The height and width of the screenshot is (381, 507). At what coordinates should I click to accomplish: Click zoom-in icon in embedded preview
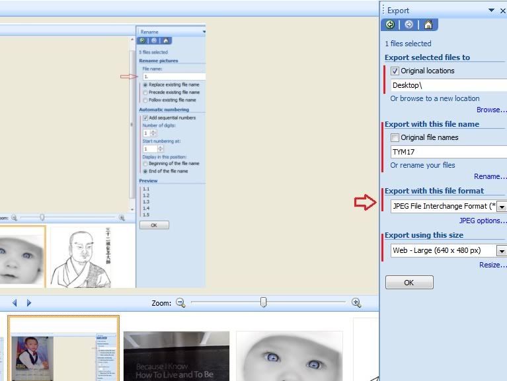(x=122, y=218)
